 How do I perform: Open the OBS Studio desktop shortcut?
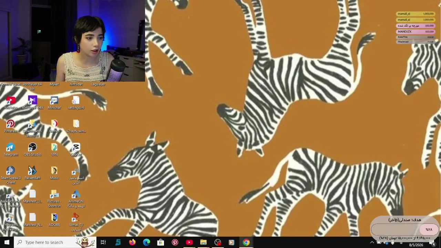pyautogui.click(x=32, y=150)
